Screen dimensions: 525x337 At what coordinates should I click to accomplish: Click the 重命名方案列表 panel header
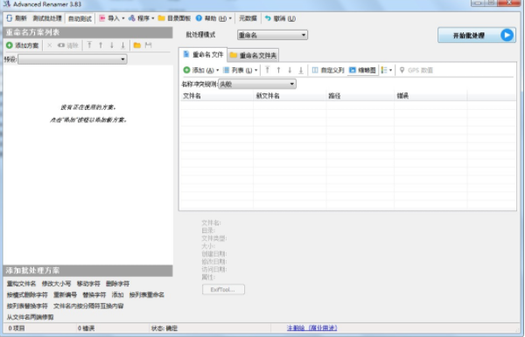87,32
